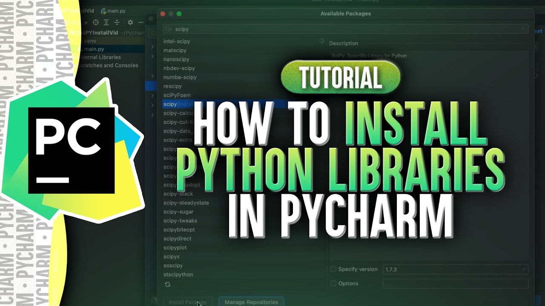Image resolution: width=545 pixels, height=306 pixels.
Task: Select External Libraries in project tree
Action: point(100,57)
